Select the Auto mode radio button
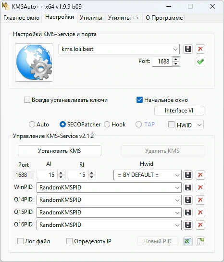This screenshot has height=262, width=224. point(32,125)
